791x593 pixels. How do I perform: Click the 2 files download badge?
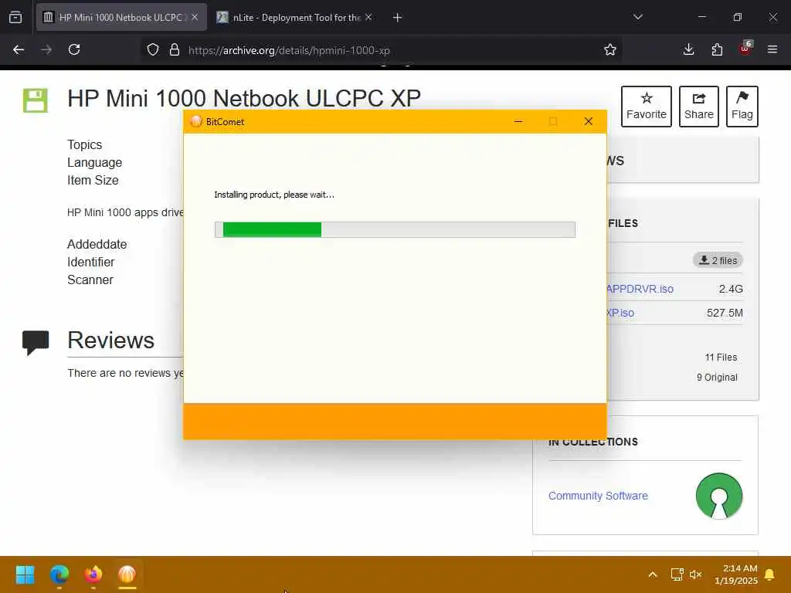718,260
